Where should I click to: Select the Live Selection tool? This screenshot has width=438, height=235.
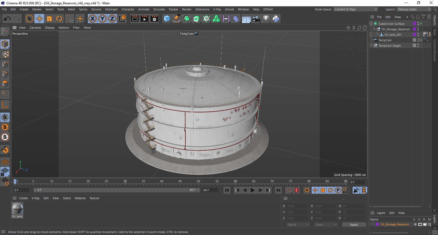point(29,19)
